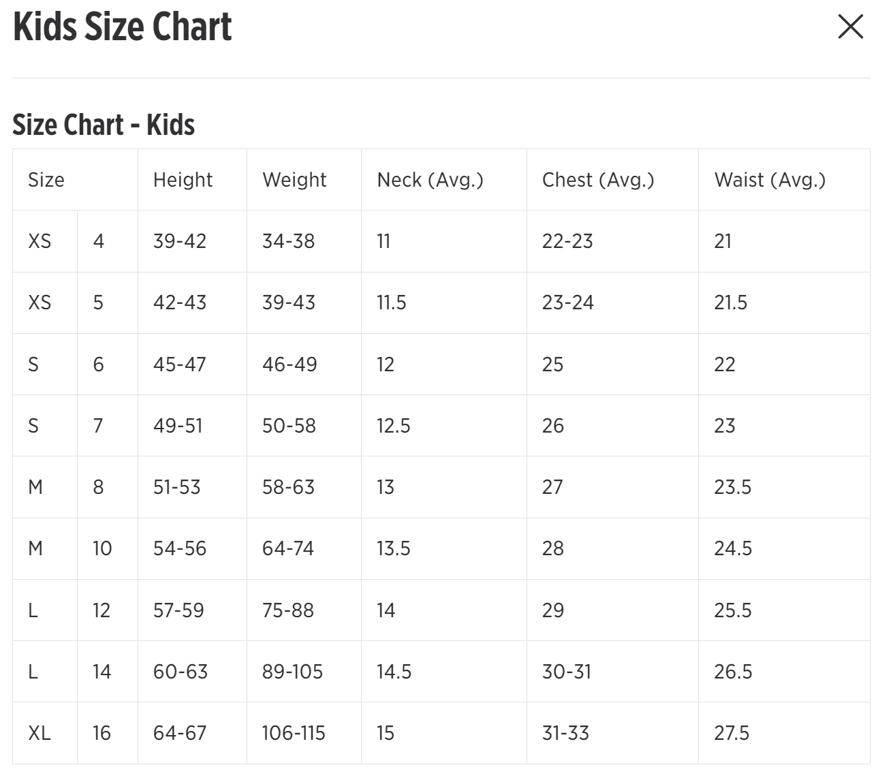Click height value 39-42

(179, 241)
